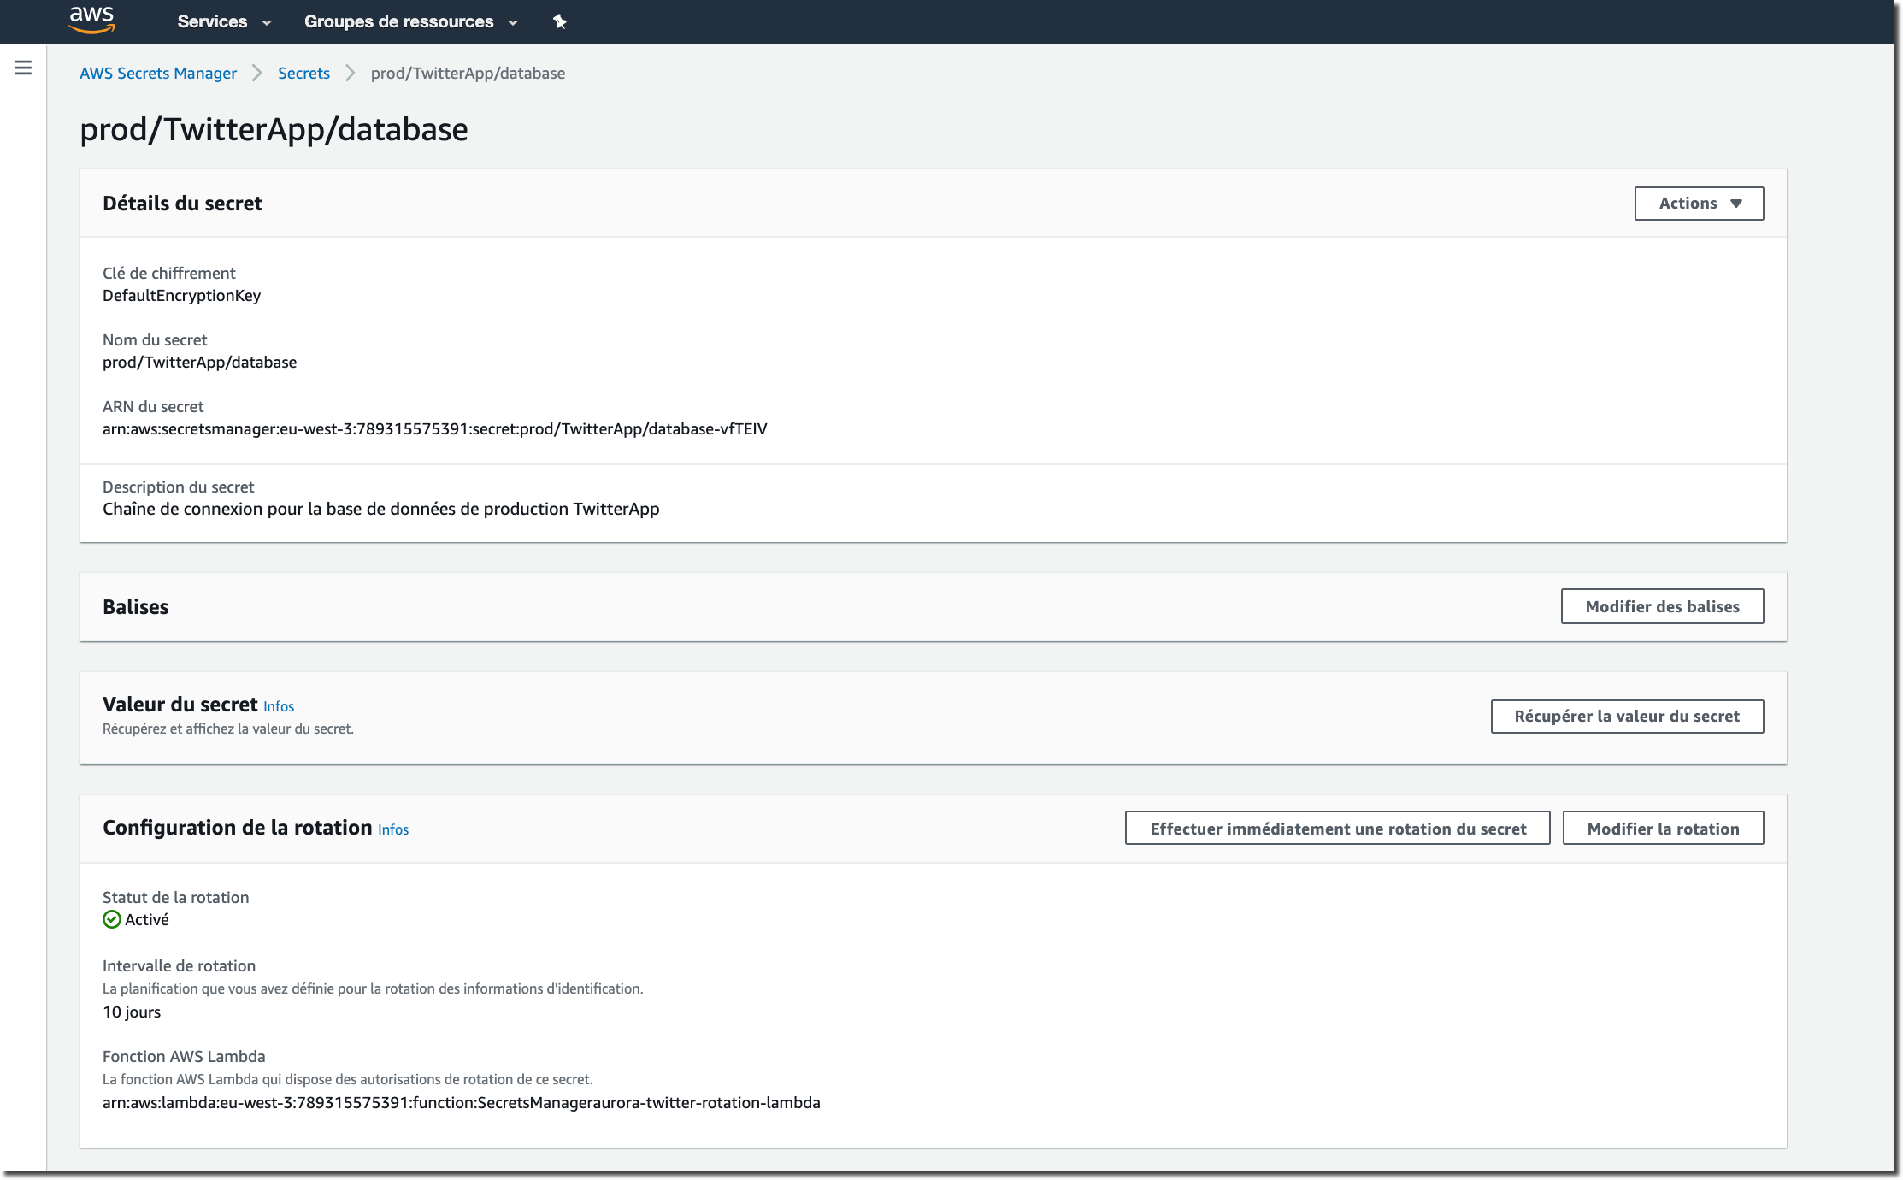Viewport: 1903px width, 1180px height.
Task: Open the hamburger side navigation menu
Action: (x=23, y=68)
